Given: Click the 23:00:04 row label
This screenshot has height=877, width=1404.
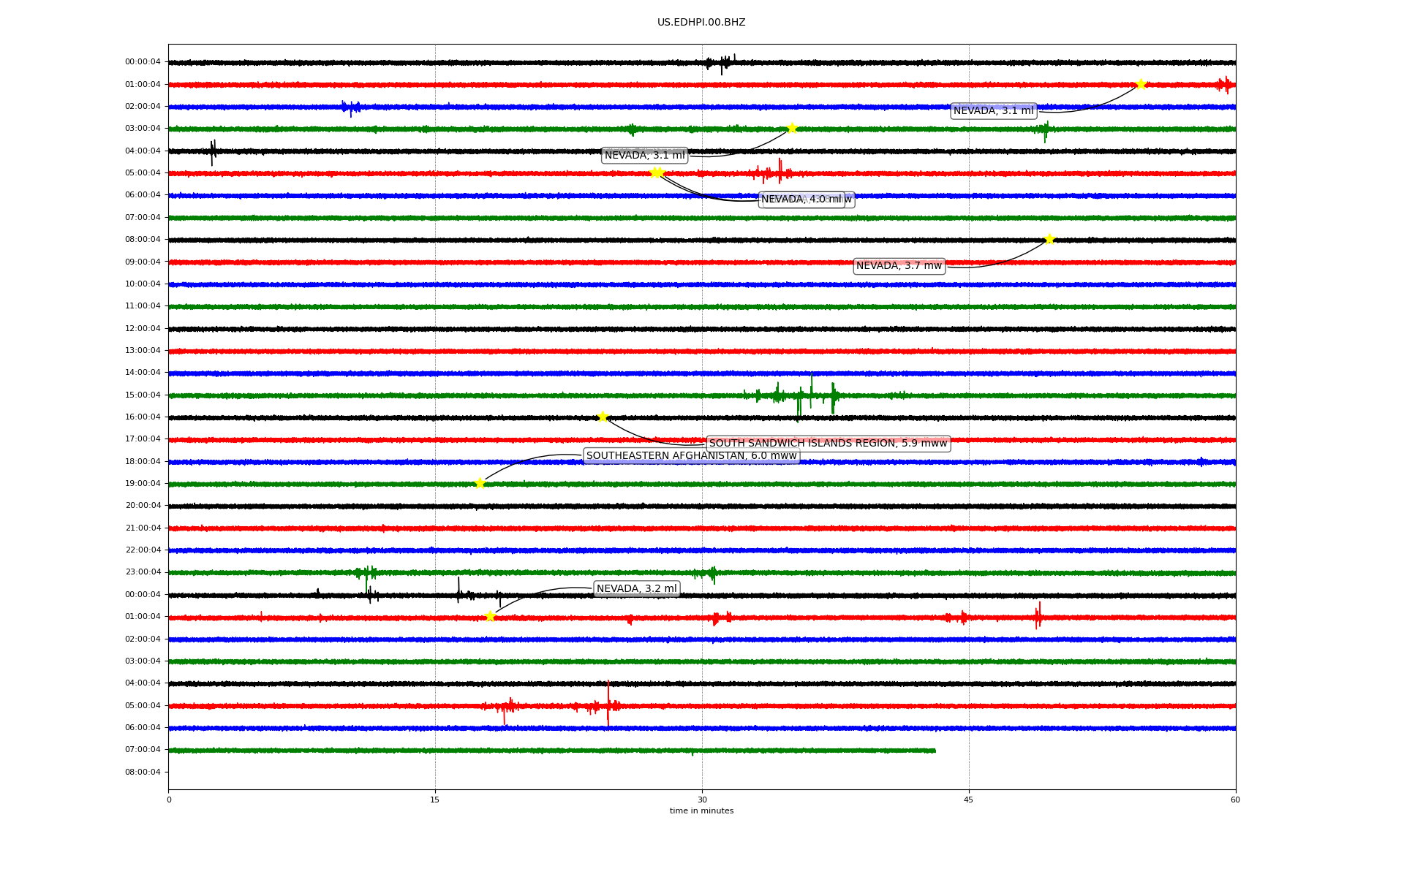Looking at the screenshot, I should tap(143, 572).
